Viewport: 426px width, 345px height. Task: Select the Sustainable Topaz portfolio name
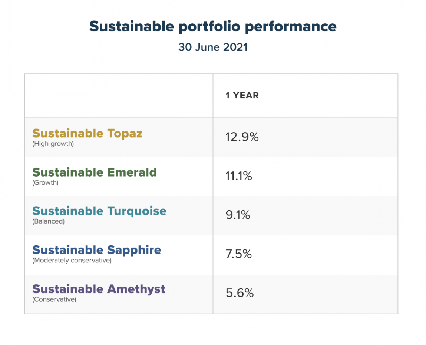tap(87, 133)
